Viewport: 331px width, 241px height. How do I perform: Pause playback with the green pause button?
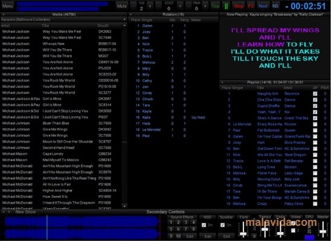pyautogui.click(x=226, y=6)
